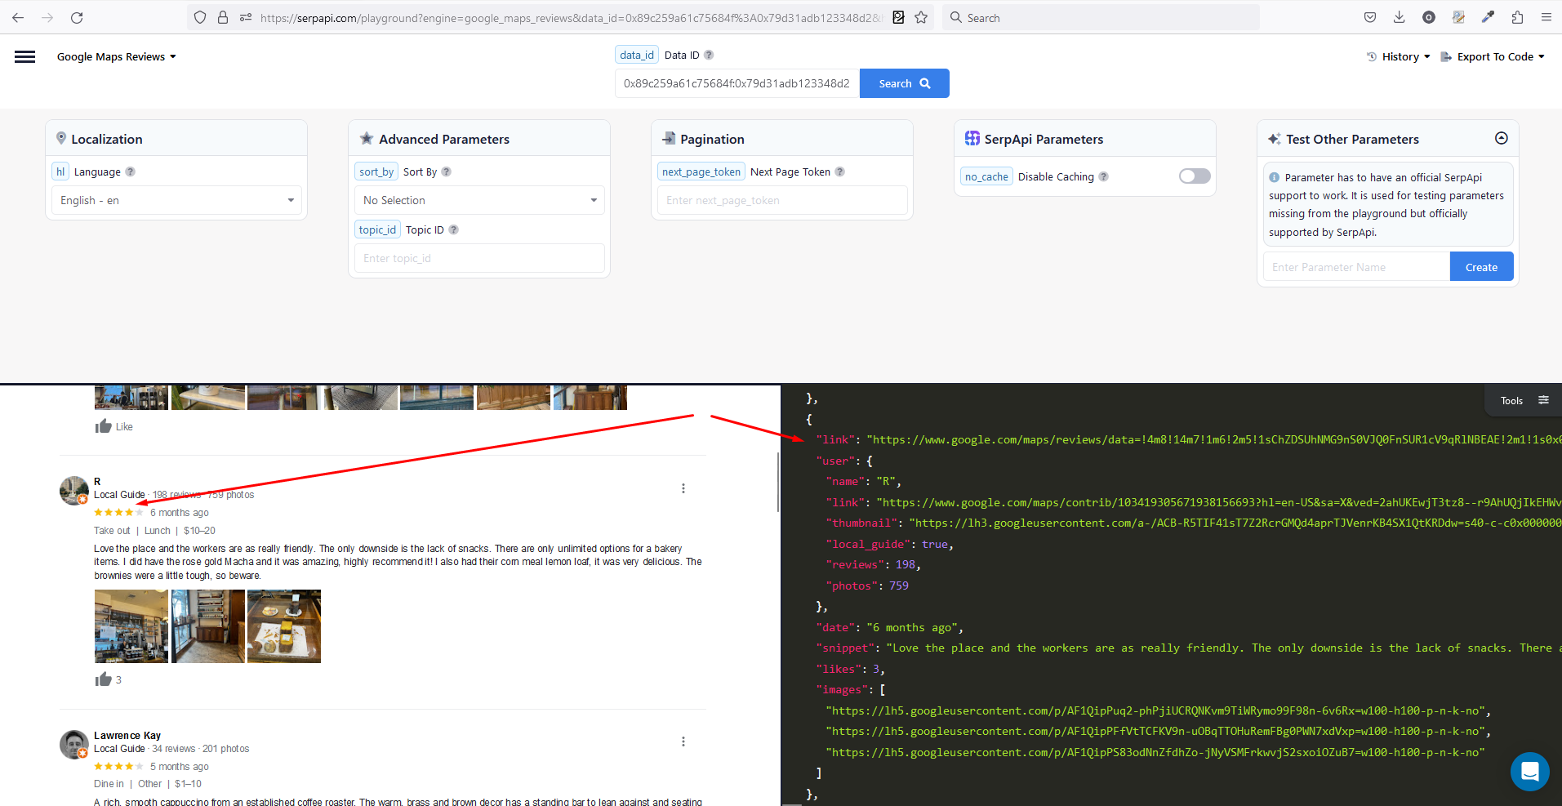This screenshot has width=1562, height=806.
Task: Open the hamburger navigation menu
Action: coord(24,56)
